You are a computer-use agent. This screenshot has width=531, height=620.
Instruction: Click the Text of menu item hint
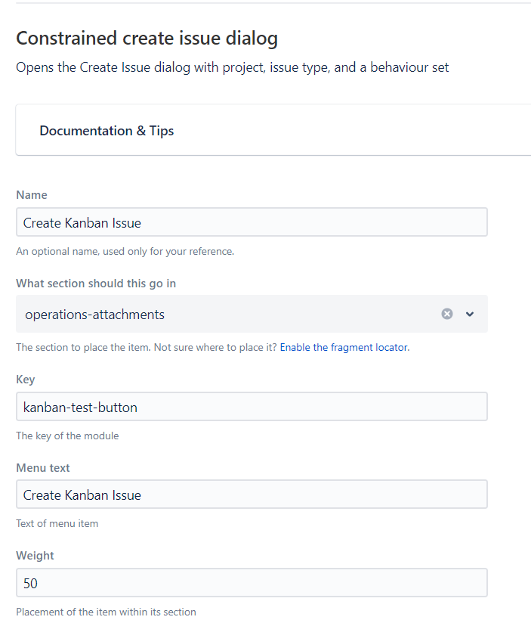tap(57, 523)
